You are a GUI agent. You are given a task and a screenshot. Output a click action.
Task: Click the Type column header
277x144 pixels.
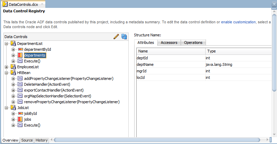(x=239, y=51)
